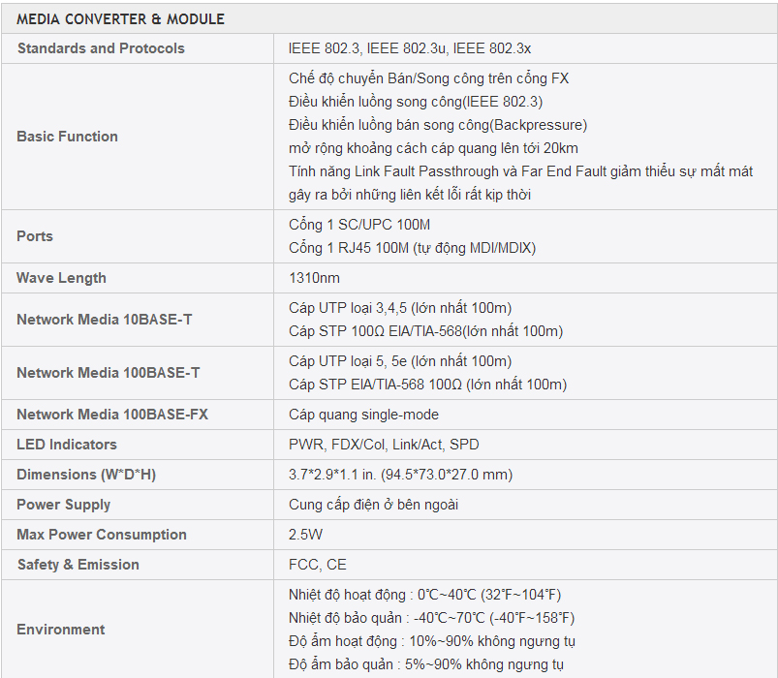Click the Ports row label

pos(35,236)
